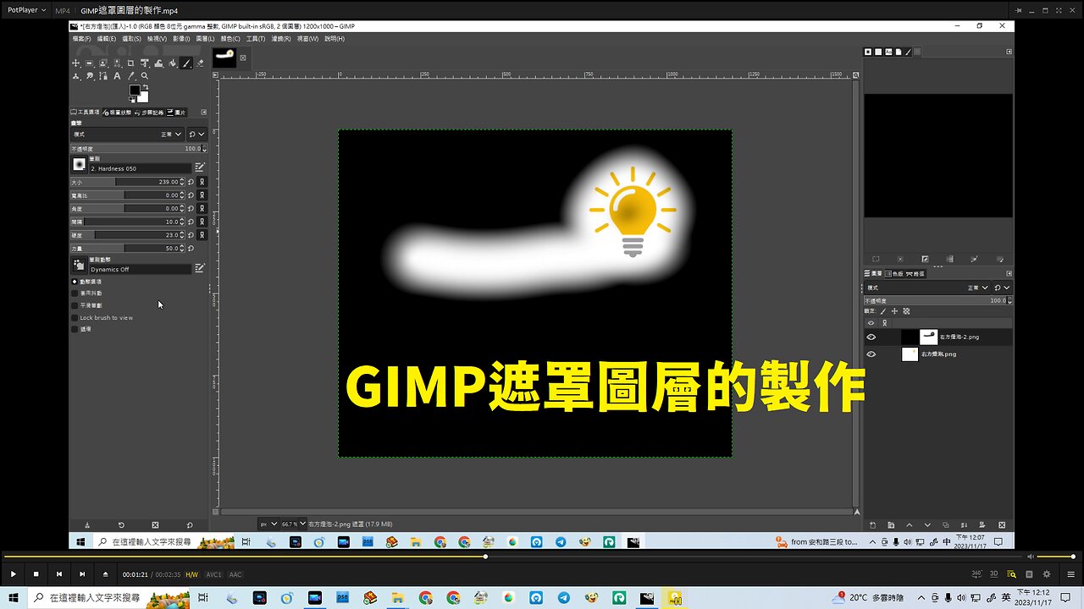
Task: Click the brush preview thumbnail in tool options
Action: pos(79,164)
